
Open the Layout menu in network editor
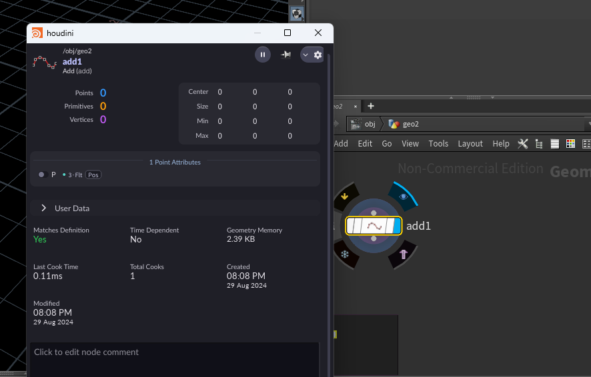click(470, 144)
